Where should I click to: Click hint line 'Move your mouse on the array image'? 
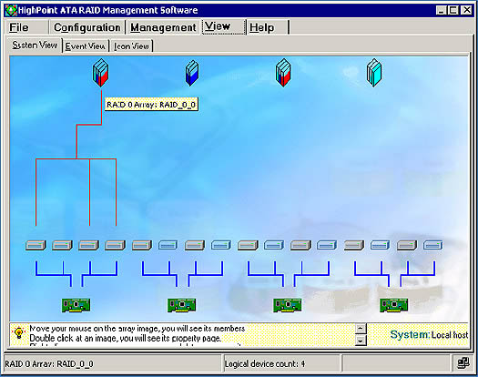click(x=137, y=329)
